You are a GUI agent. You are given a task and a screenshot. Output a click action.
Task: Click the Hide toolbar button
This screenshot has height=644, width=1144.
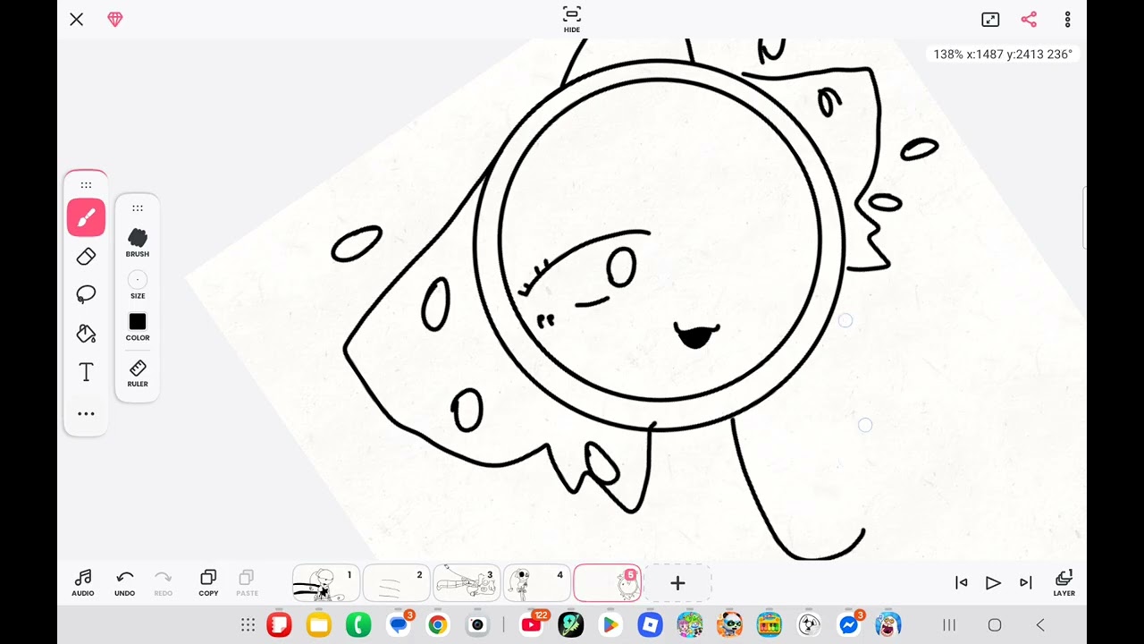pos(572,19)
